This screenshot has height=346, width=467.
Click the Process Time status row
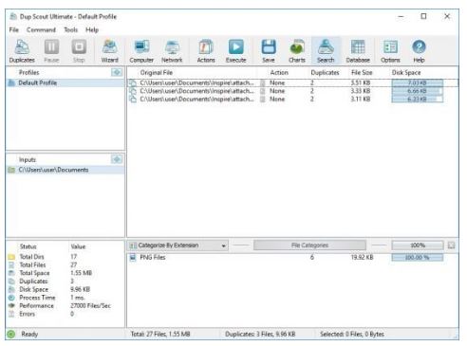pos(65,298)
